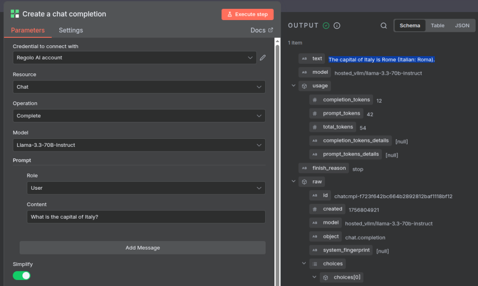Screen dimensions: 478x286
Task: Click the usage object cube icon
Action: coord(304,86)
